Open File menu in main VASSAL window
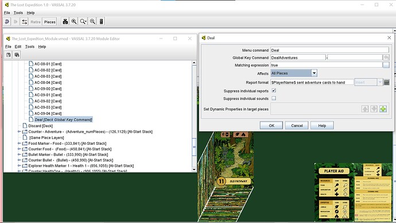This screenshot has width=396, height=223. [7, 13]
